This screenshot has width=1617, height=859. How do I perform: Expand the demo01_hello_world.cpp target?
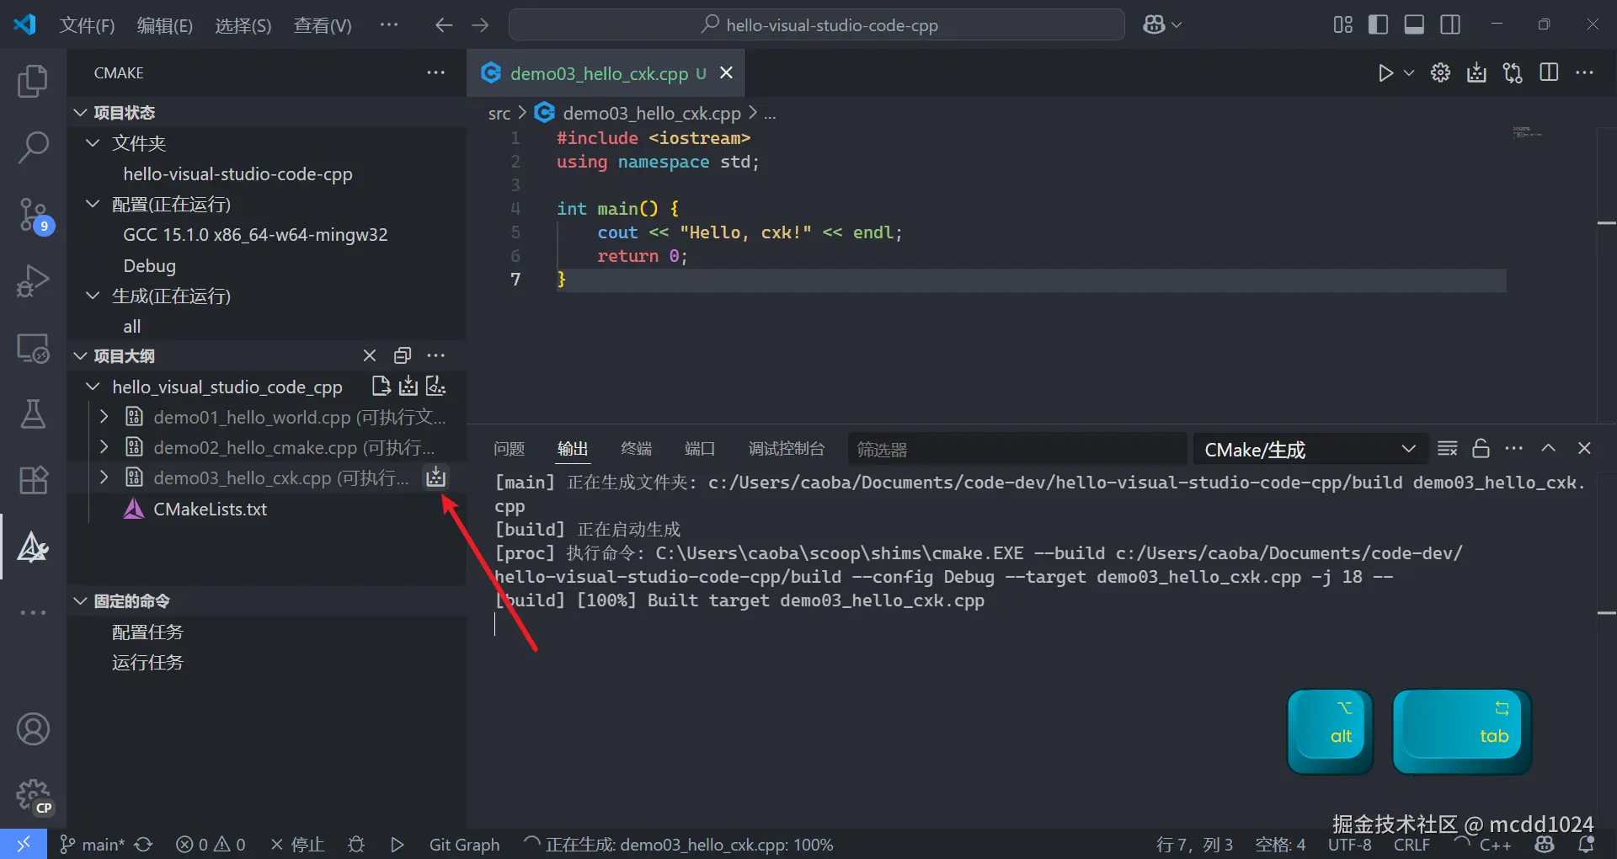[x=104, y=417]
